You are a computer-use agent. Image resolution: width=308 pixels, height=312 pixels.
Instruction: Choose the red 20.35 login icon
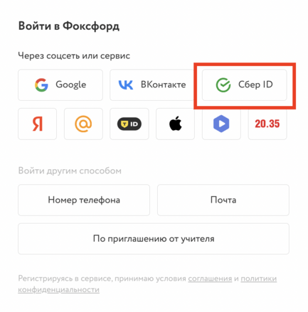click(267, 124)
